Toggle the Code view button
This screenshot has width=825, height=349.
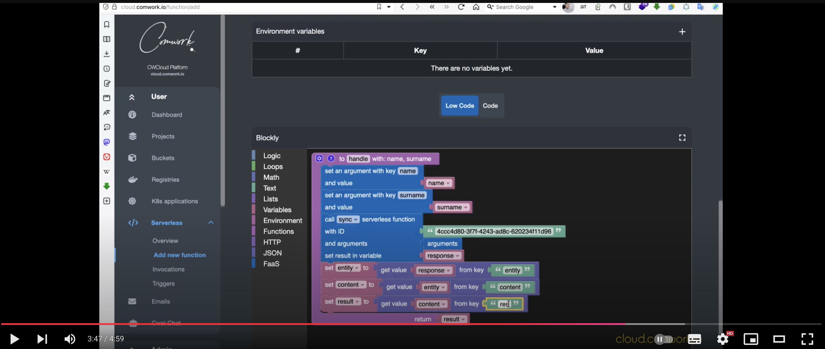[x=490, y=106]
